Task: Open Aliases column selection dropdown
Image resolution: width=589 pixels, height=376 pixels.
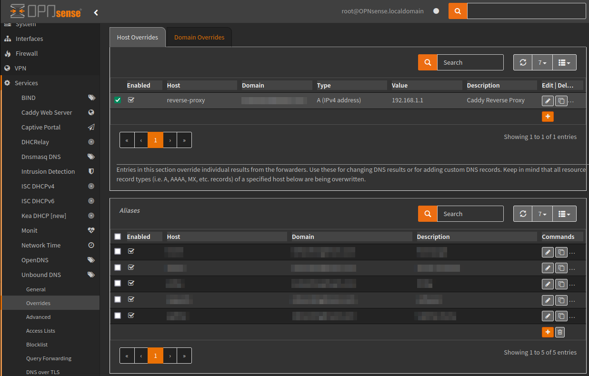Action: tap(564, 214)
